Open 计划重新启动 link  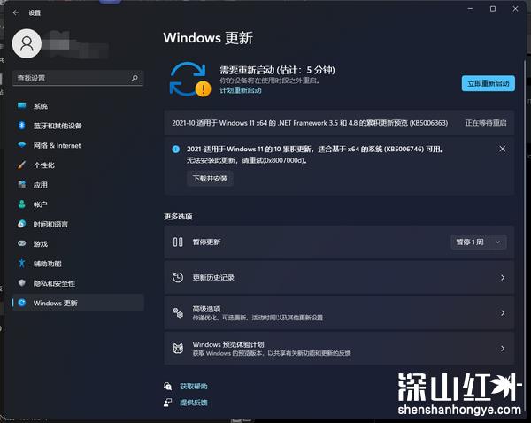(x=241, y=90)
